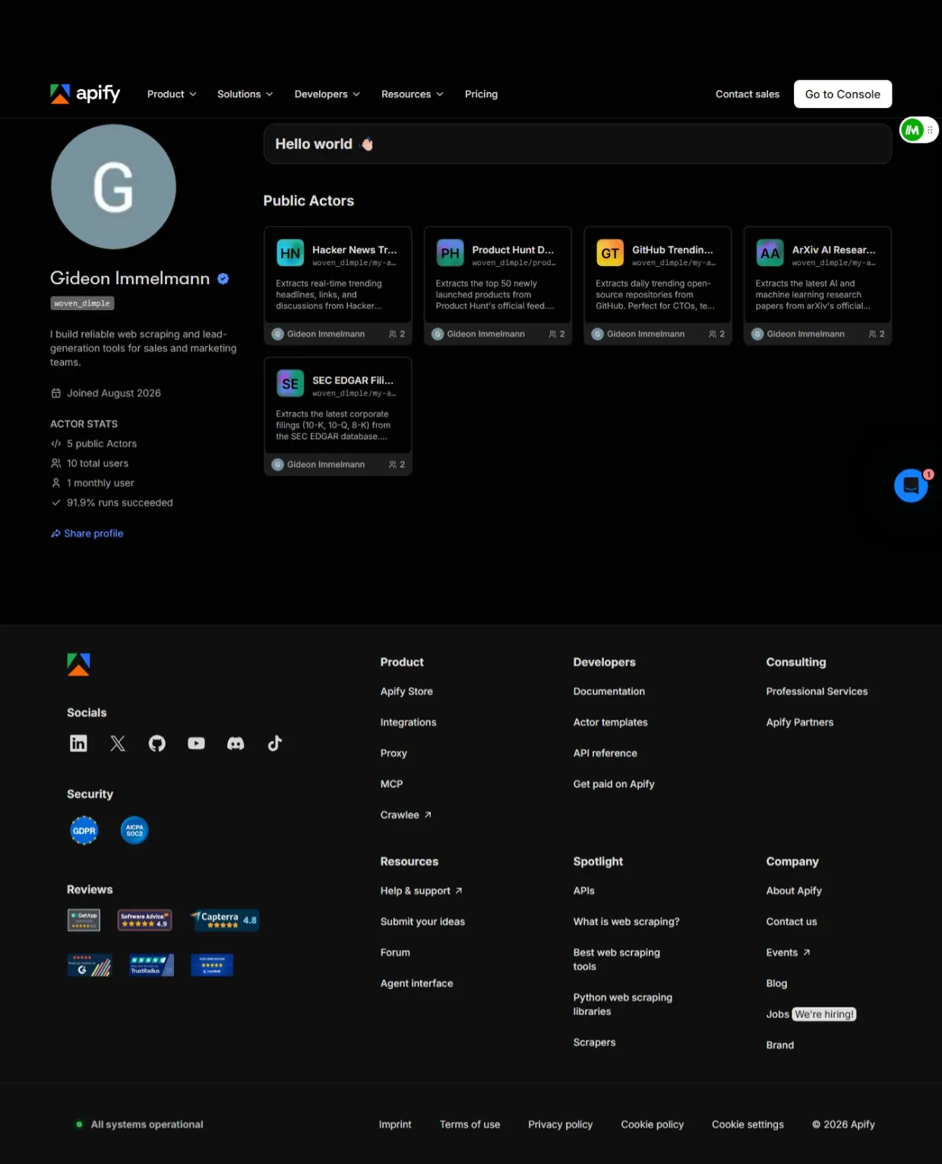Click the GT actor icon
The image size is (942, 1164).
click(x=610, y=253)
